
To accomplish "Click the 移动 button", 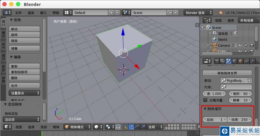I will 24,29.
